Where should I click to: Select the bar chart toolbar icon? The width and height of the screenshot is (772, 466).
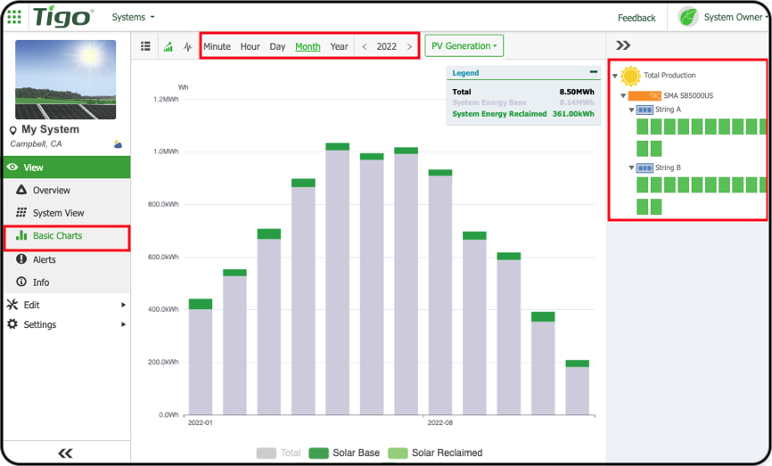tap(168, 46)
